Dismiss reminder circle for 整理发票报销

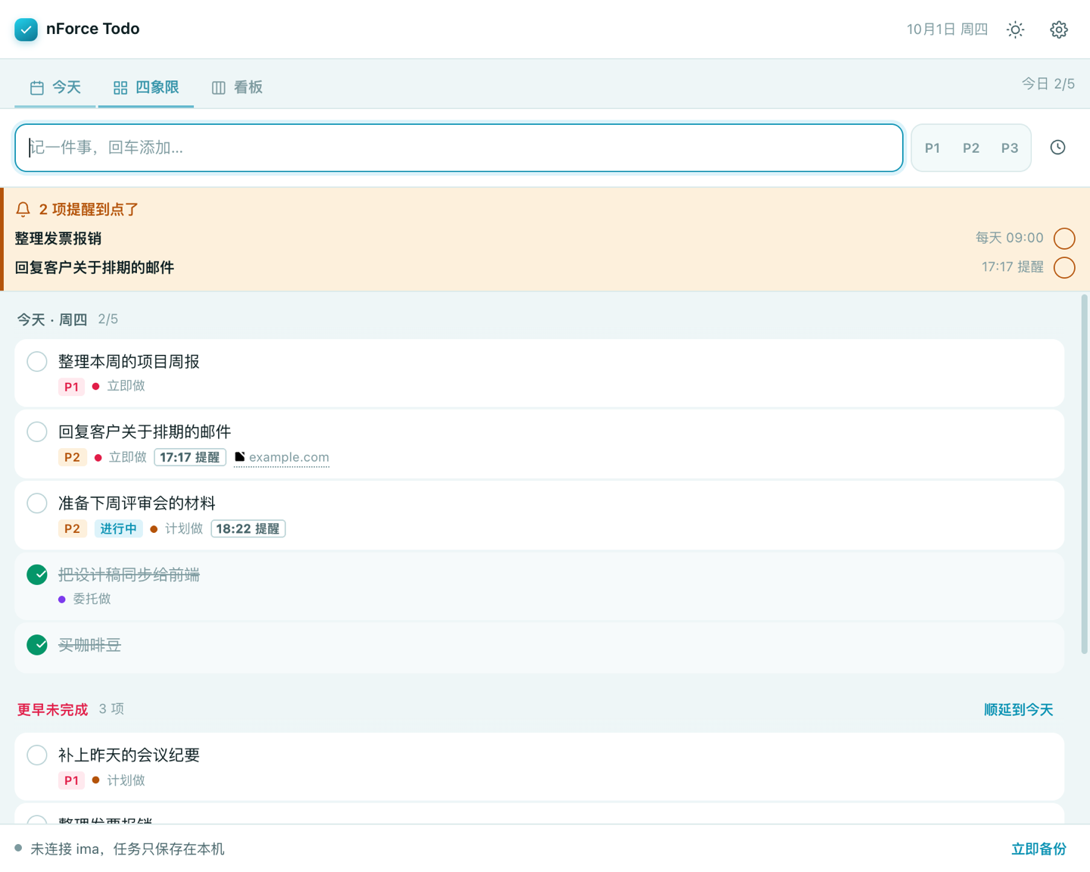pyautogui.click(x=1064, y=238)
